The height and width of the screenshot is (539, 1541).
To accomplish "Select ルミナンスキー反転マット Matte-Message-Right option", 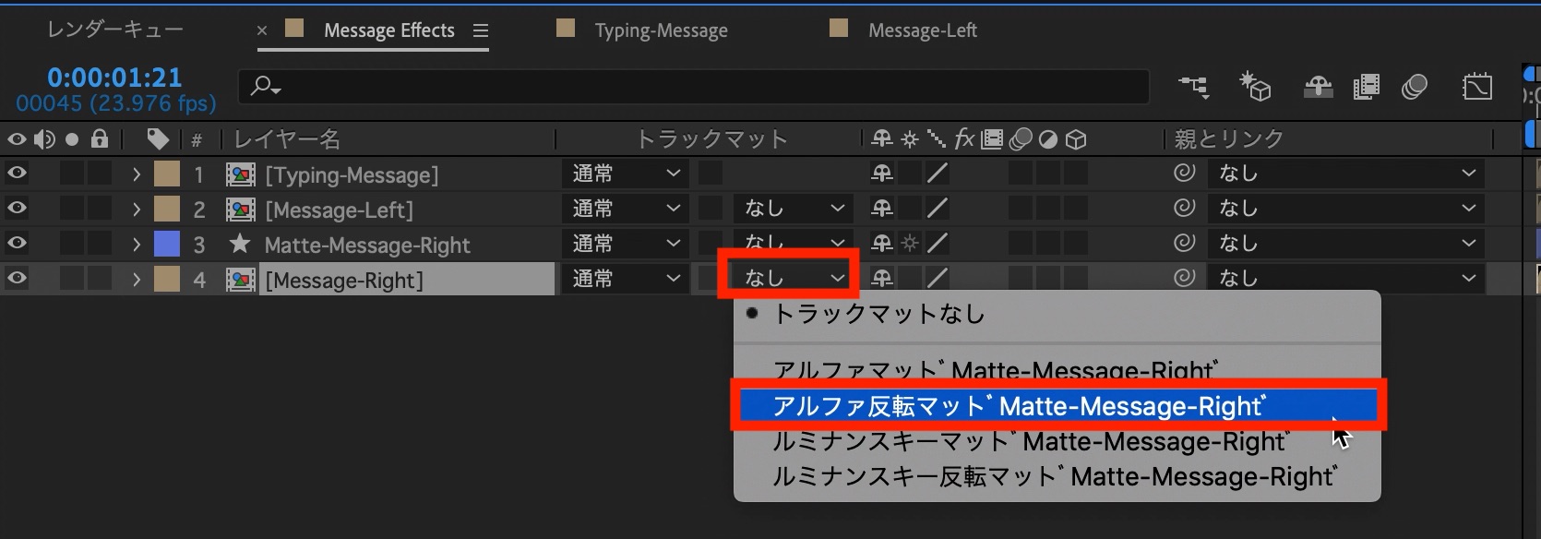I will 1057,477.
